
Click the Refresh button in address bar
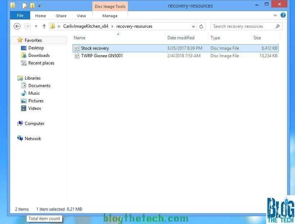[201, 26]
